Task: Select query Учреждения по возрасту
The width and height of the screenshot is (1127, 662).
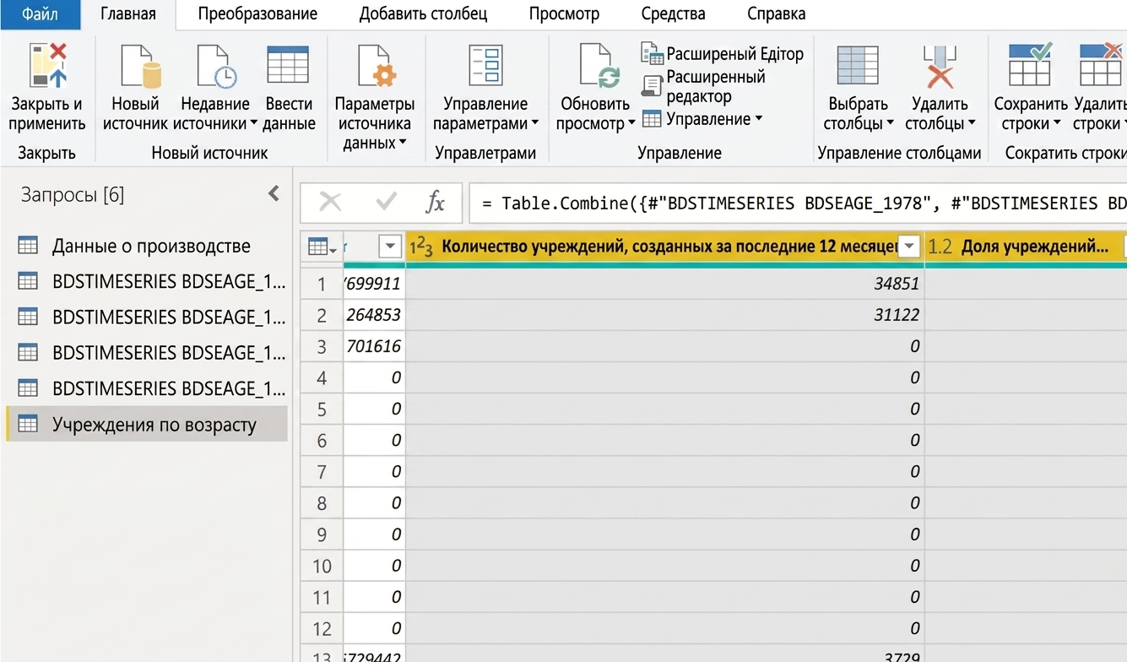Action: (146, 424)
